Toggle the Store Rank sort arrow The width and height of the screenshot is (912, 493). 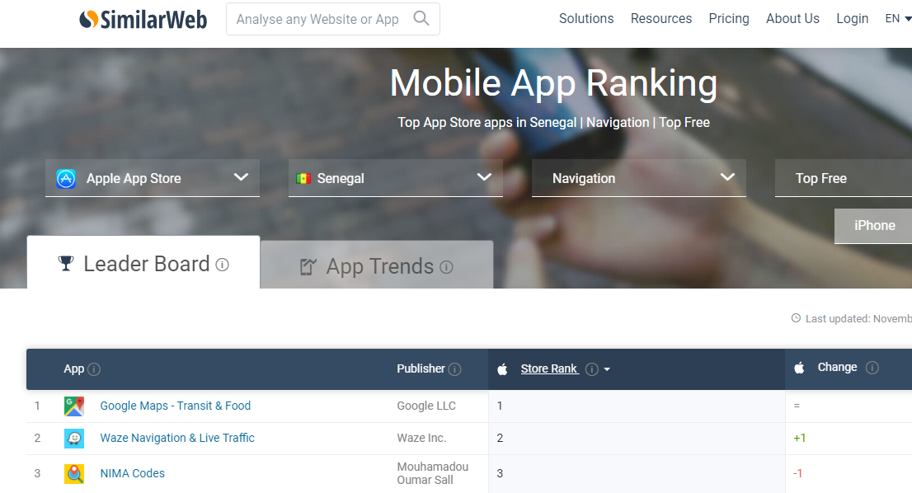pyautogui.click(x=607, y=369)
